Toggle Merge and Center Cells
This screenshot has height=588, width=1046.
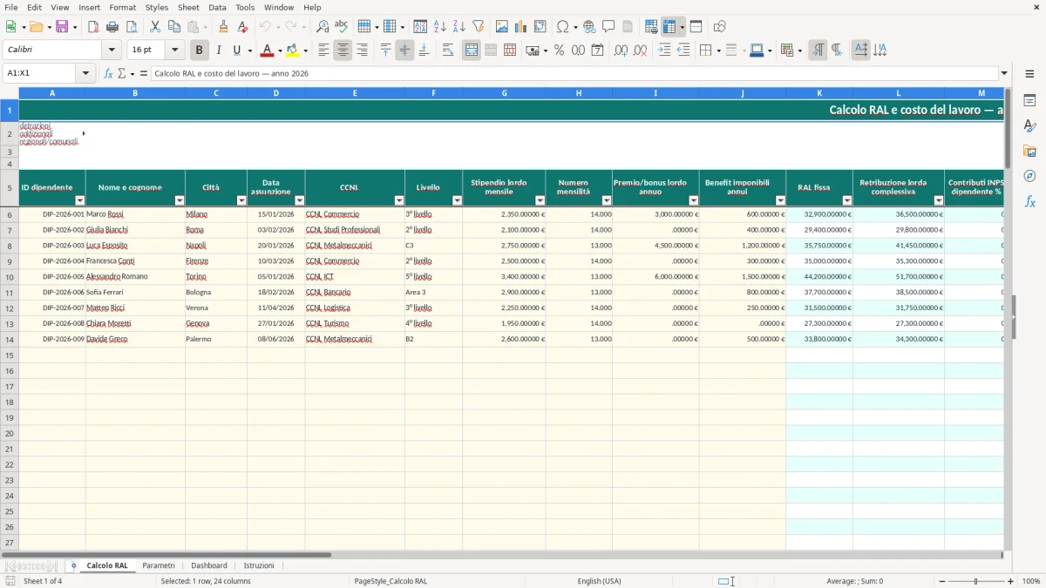472,51
